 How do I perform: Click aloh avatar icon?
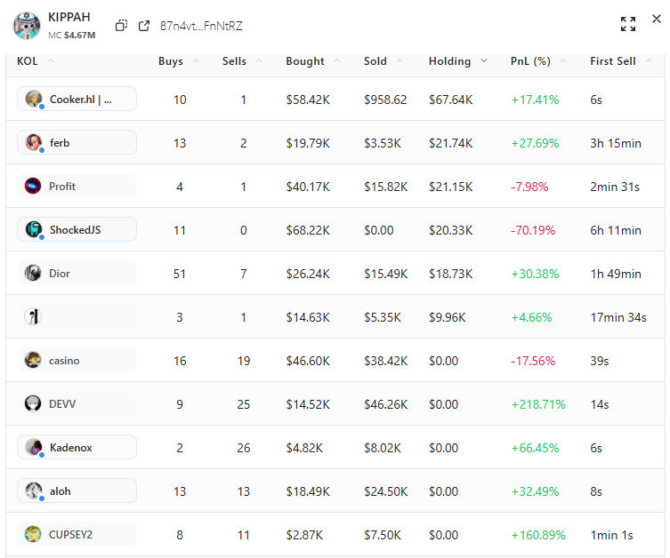coord(33,490)
